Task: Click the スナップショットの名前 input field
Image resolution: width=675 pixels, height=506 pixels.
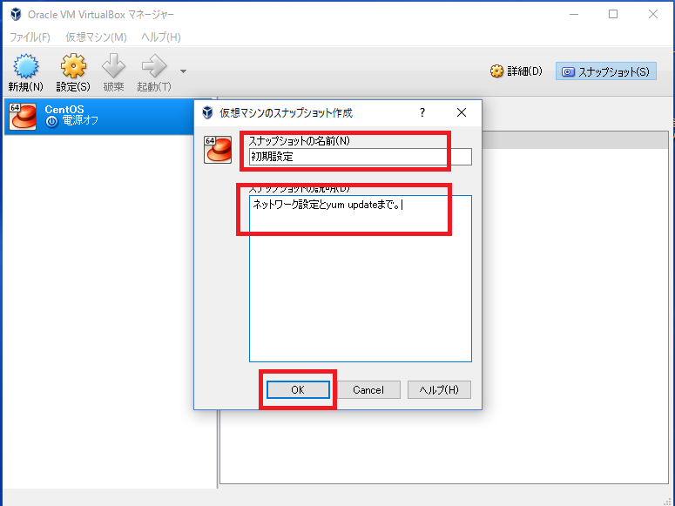Action: [x=361, y=157]
